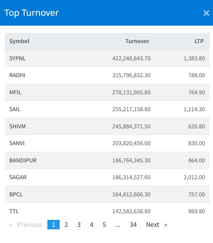The width and height of the screenshot is (213, 243).
Task: Select the SHIVM symbol
Action: [x=17, y=126]
